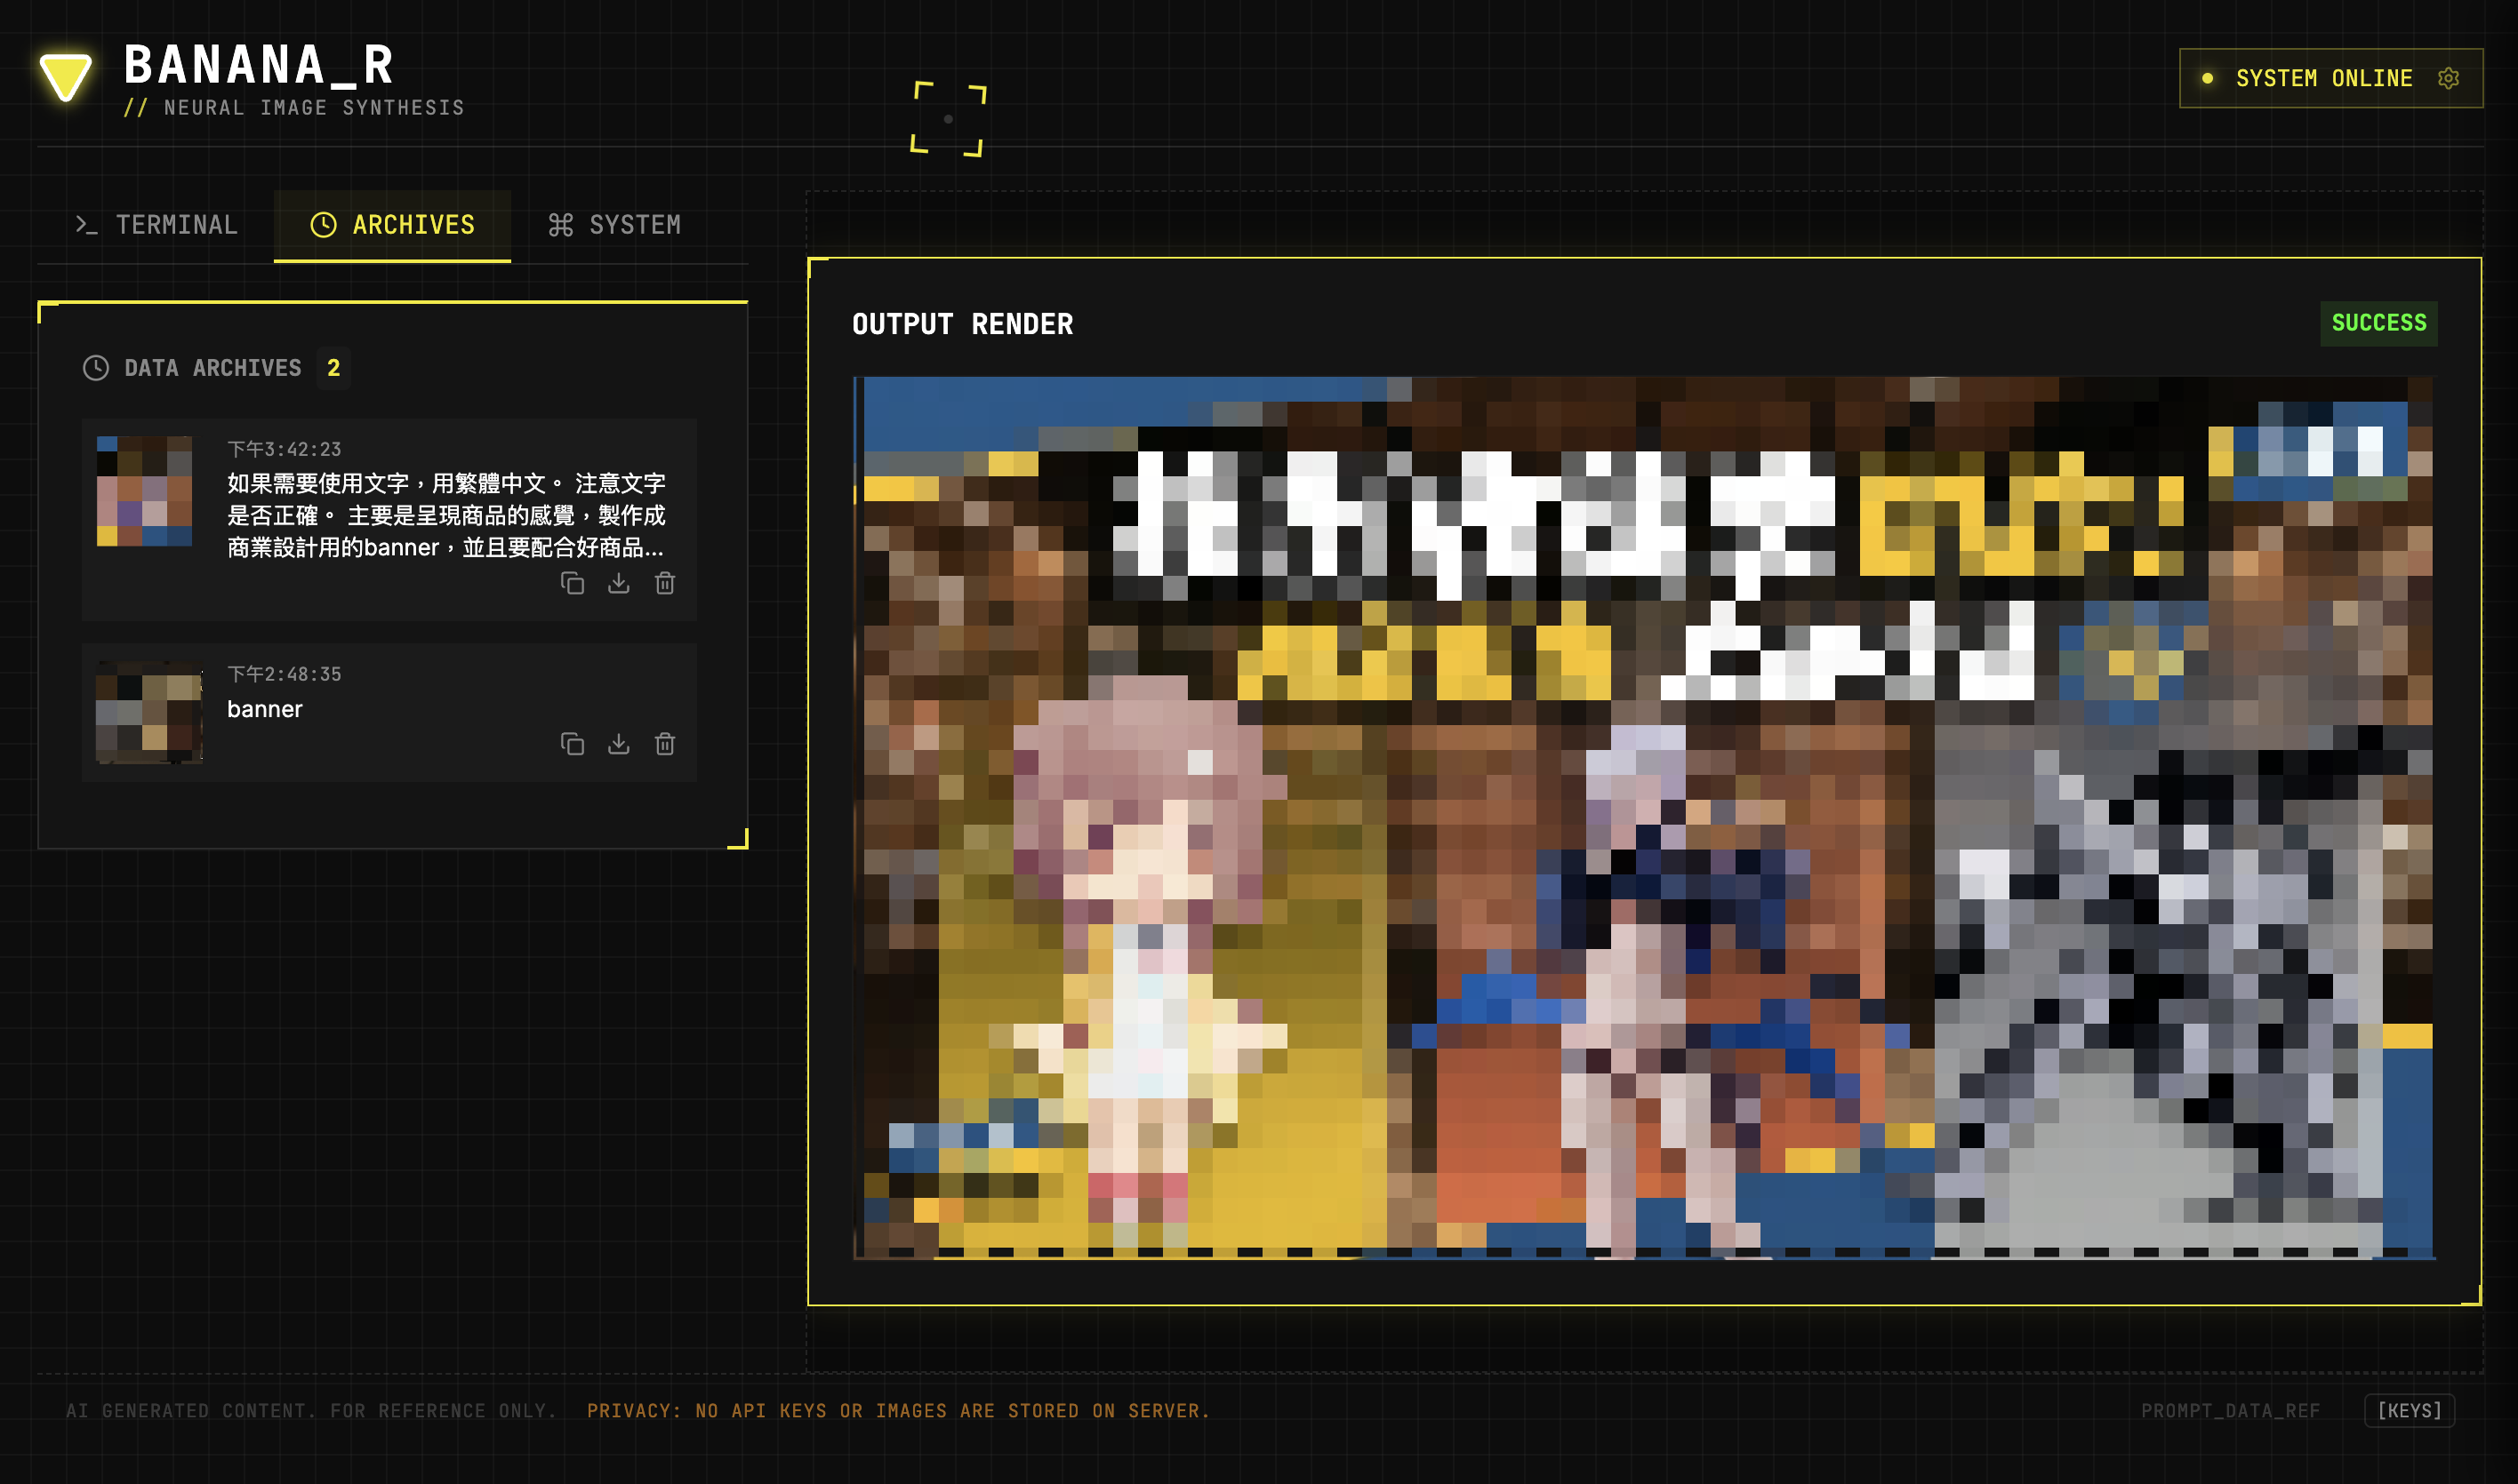Delete the banner archive entry
This screenshot has height=1484, width=2518.
[665, 744]
